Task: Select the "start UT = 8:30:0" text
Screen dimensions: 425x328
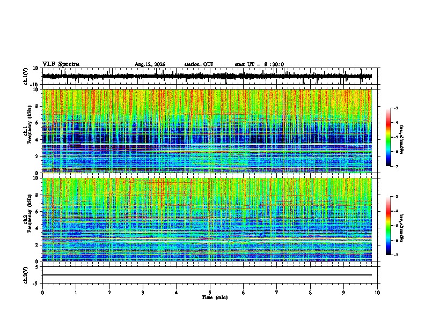Action: point(259,64)
